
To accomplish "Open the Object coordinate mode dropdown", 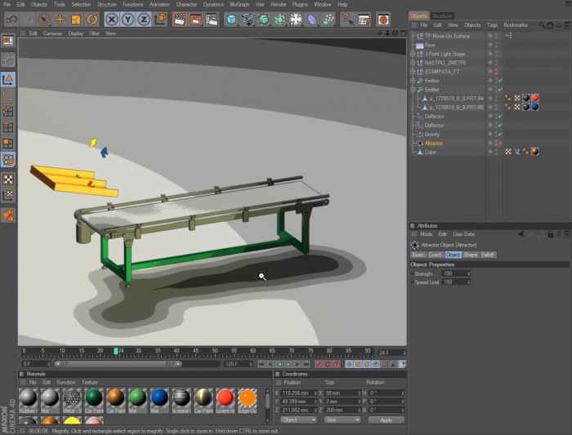I will [298, 419].
